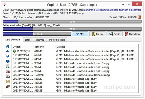This screenshot has width=145, height=99.
Task: Click the orange shutdown icon near Tiempo restante
Action: [139, 17]
